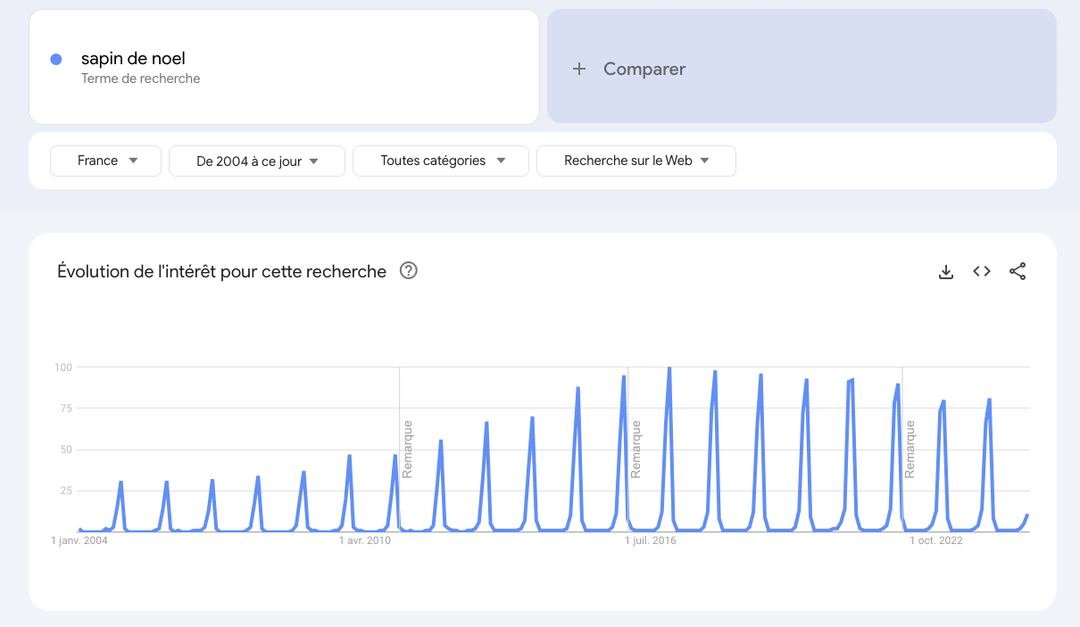This screenshot has width=1080, height=627.
Task: Expand the Toutes catégories dropdown
Action: point(441,161)
